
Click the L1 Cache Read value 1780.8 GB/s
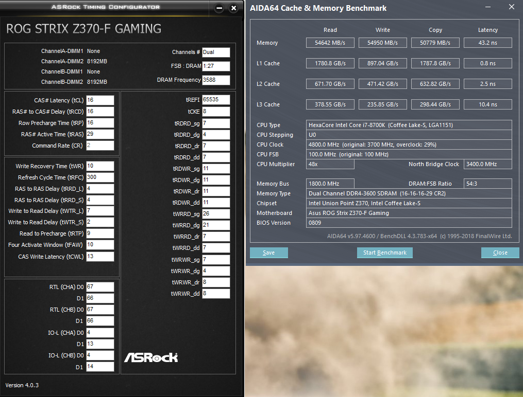[x=330, y=63]
